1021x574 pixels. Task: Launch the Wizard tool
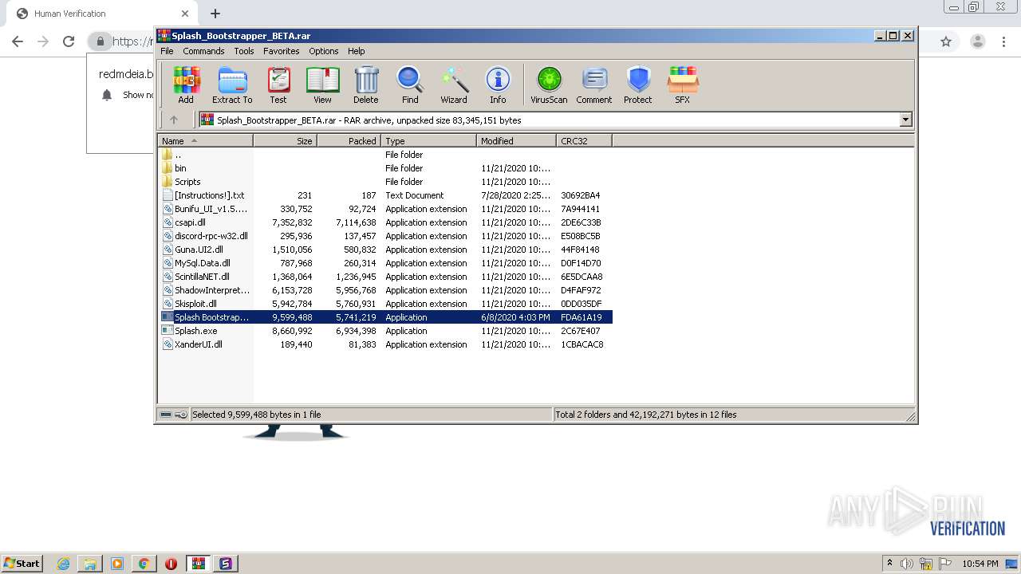click(x=454, y=85)
